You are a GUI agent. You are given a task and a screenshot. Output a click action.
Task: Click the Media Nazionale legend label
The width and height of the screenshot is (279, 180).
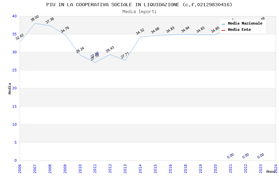(245, 23)
